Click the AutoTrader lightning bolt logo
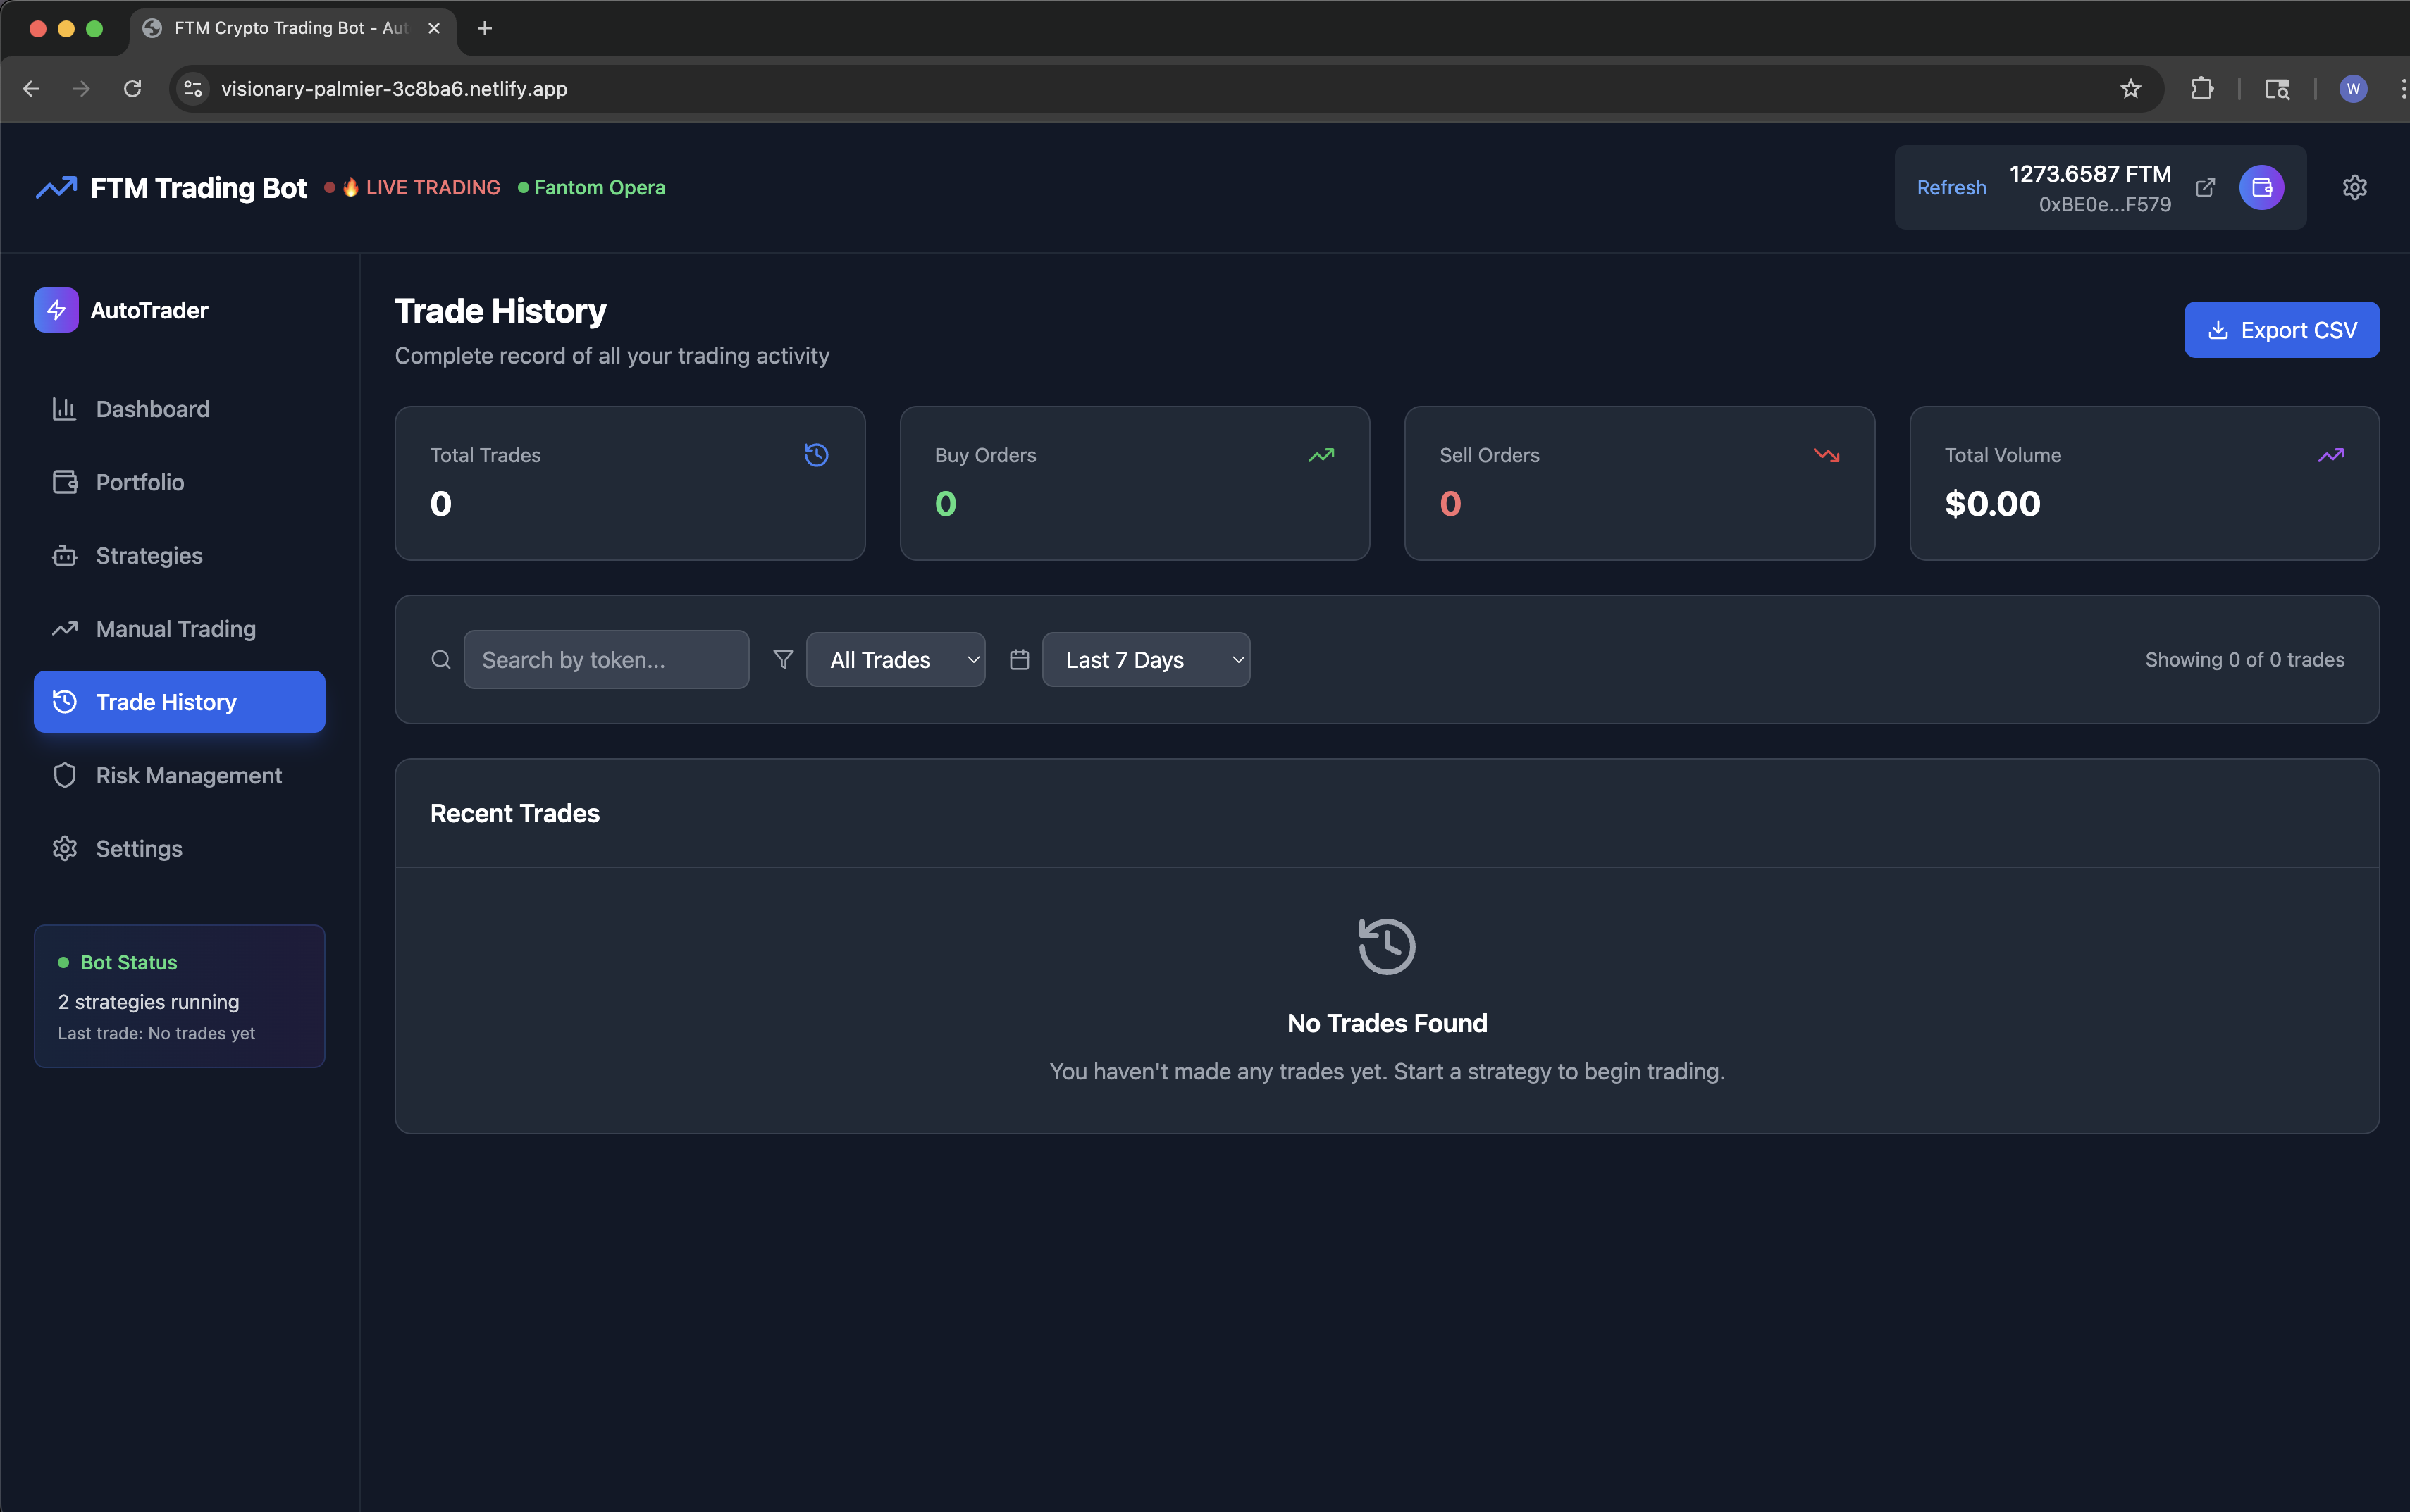 56,310
